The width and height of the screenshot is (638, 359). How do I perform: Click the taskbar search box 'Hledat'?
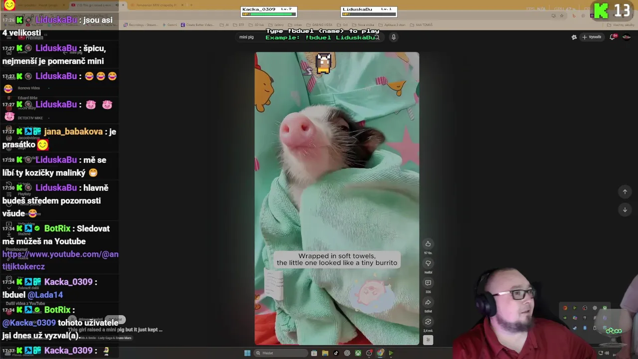tap(281, 353)
